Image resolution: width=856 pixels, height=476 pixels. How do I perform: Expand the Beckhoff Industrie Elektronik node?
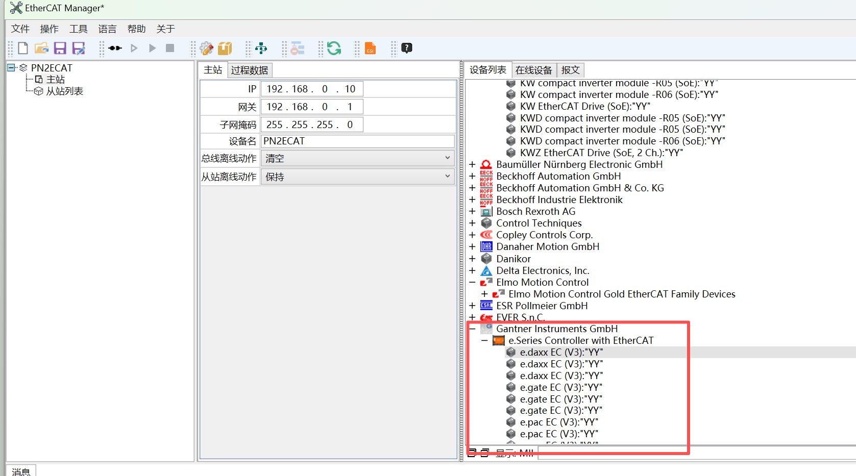click(x=472, y=199)
